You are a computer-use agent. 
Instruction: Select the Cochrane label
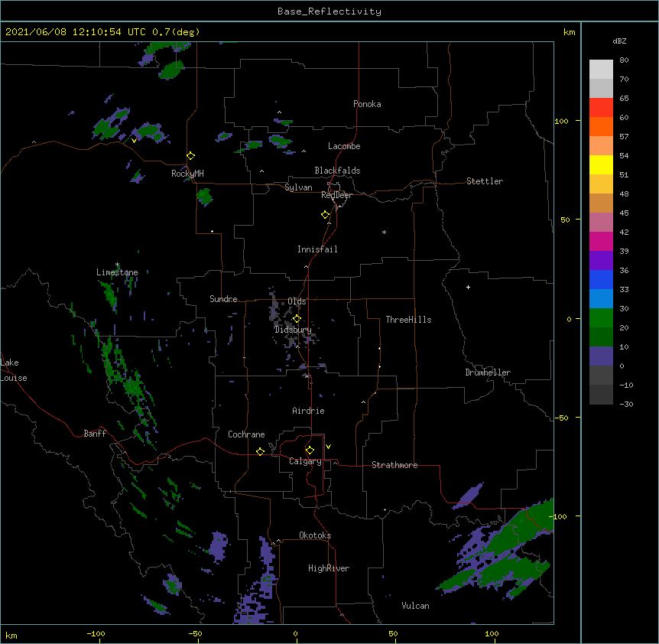pyautogui.click(x=246, y=434)
